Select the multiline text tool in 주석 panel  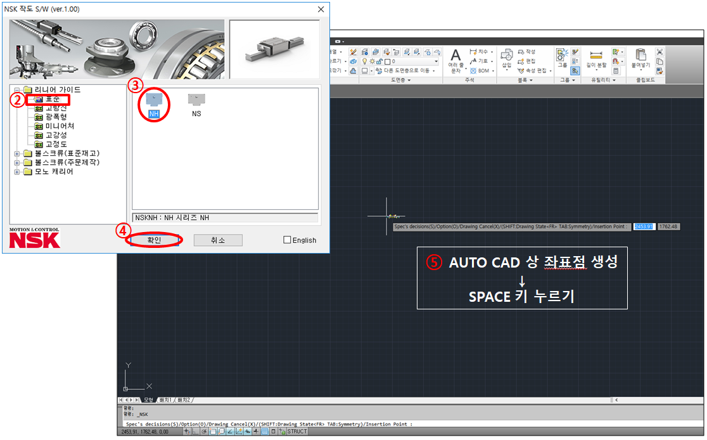[x=456, y=56]
